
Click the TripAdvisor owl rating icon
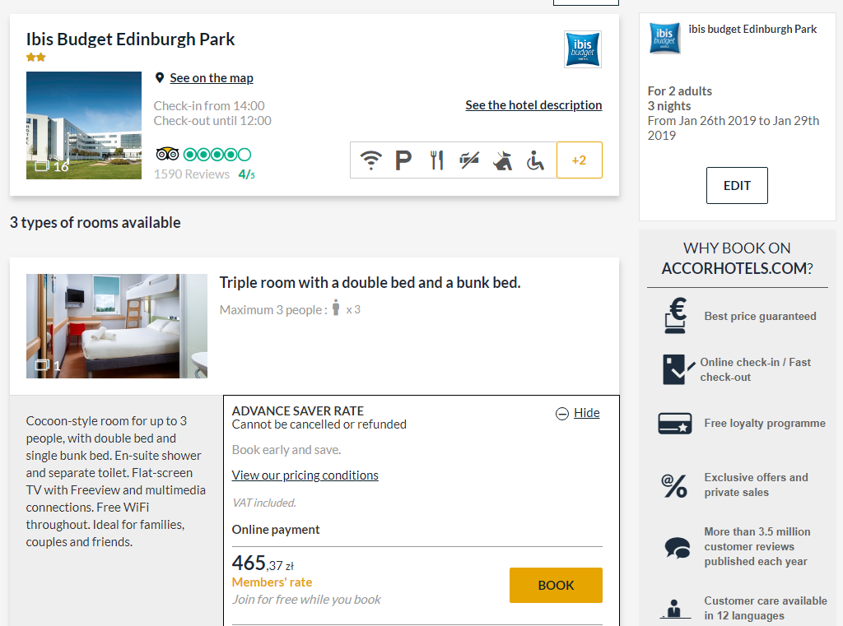(167, 155)
